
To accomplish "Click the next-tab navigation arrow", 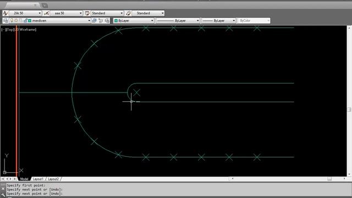I will point(11,179).
